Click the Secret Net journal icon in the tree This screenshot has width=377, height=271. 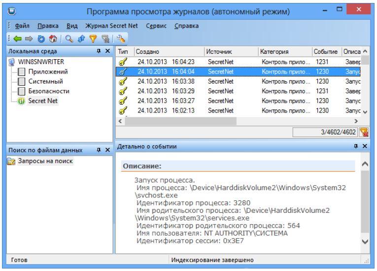pyautogui.click(x=21, y=101)
